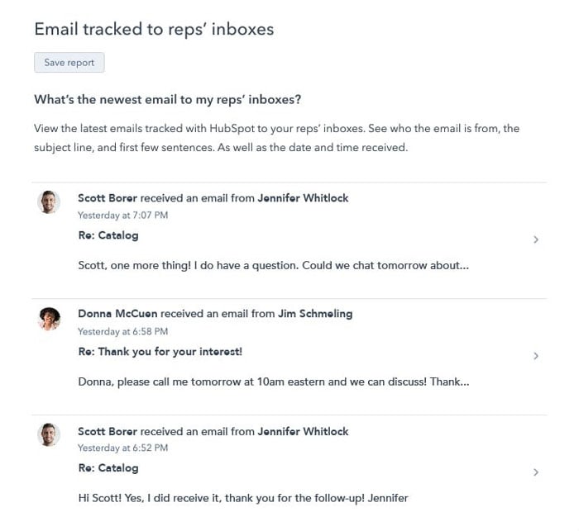
Task: Click Scott Borer's avatar on the 7:07 PM email
Action: coord(50,201)
